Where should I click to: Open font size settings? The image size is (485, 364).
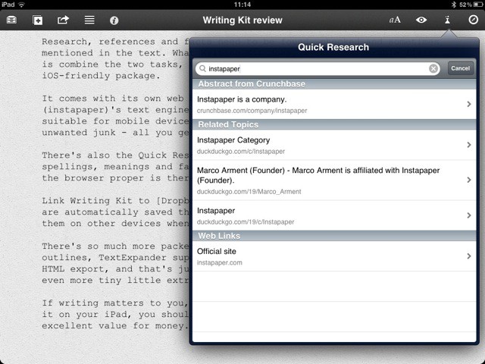coord(395,20)
